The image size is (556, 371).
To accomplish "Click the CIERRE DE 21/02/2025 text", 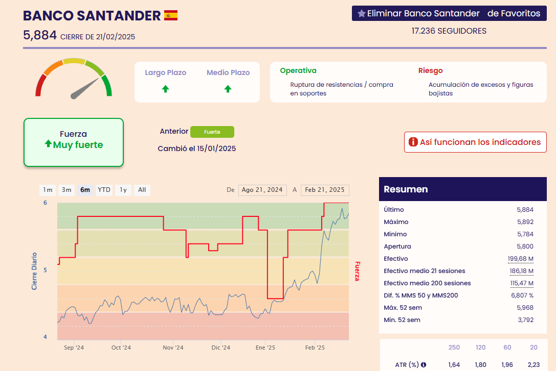I will pyautogui.click(x=98, y=37).
